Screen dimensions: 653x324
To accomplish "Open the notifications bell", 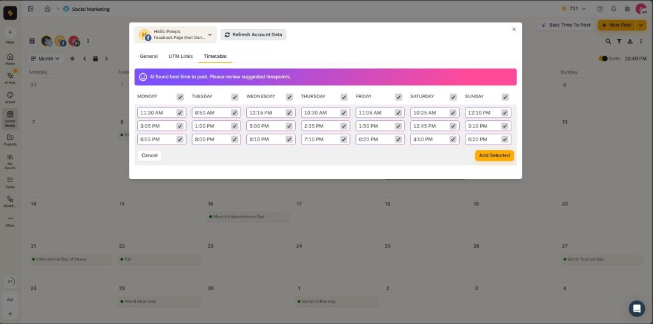I will (x=613, y=9).
